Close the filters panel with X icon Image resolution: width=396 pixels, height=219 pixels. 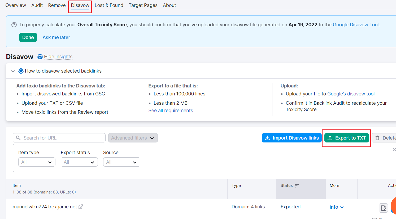tap(394, 150)
